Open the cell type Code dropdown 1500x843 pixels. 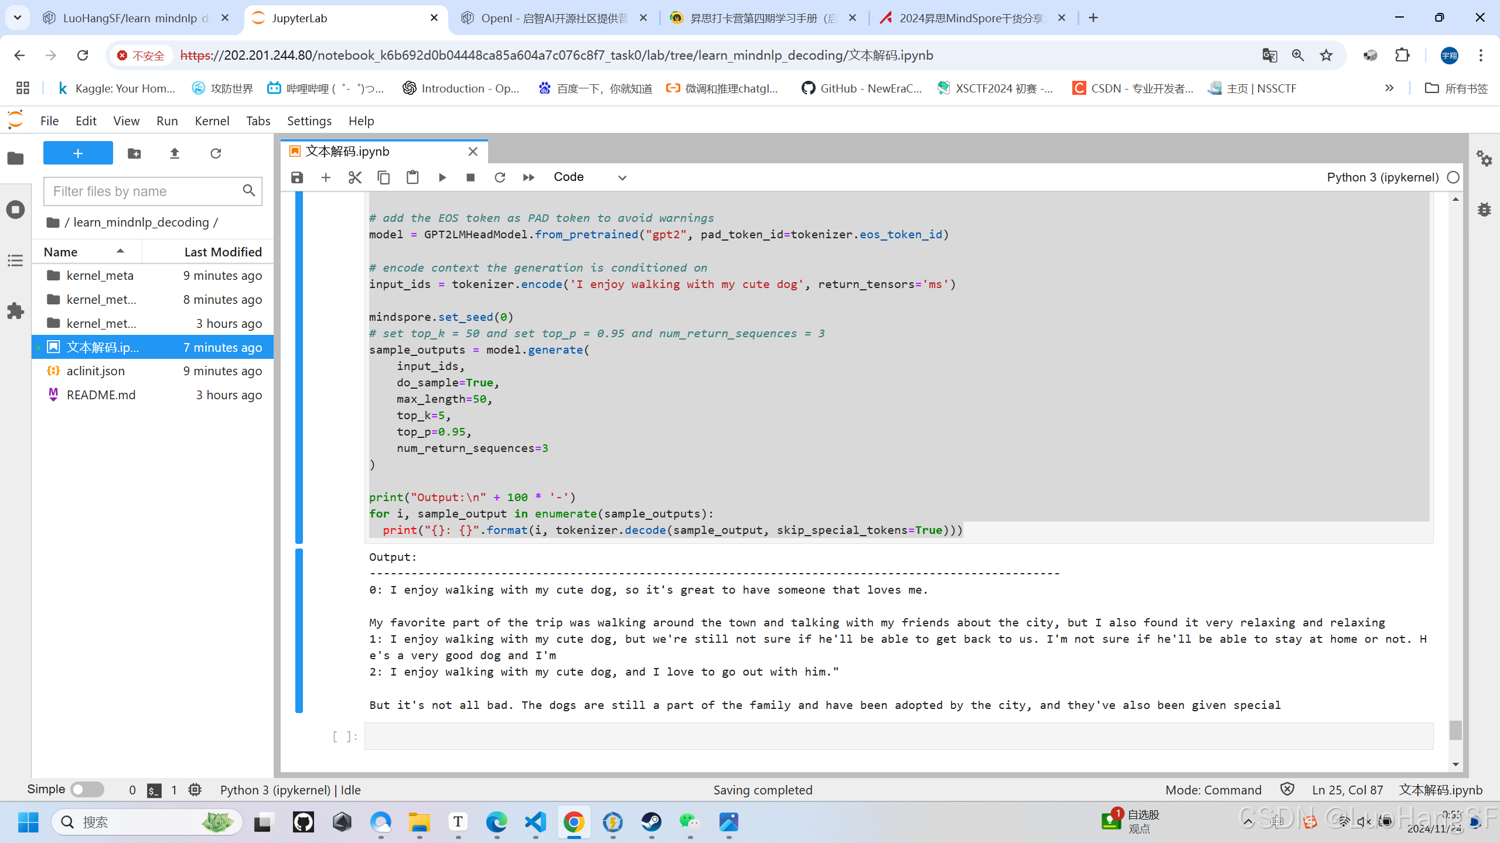[589, 177]
